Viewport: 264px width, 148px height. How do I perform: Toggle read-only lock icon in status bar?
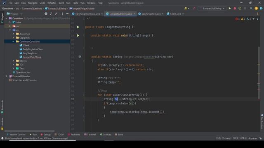(x=260, y=139)
